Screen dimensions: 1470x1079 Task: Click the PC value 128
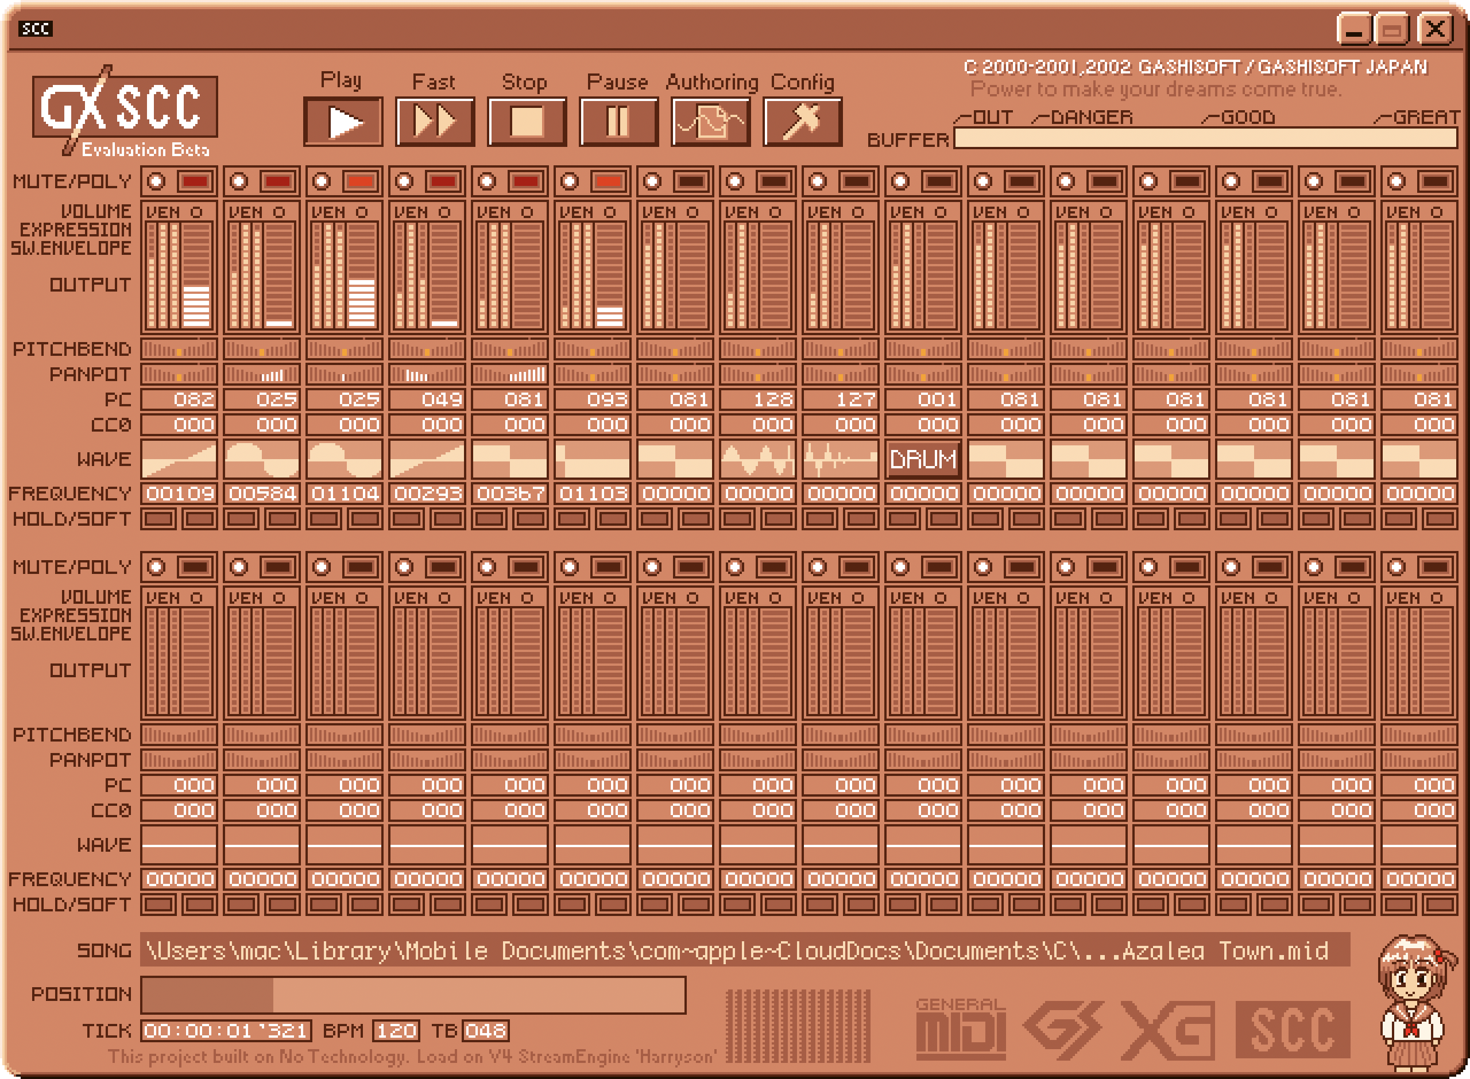click(757, 399)
